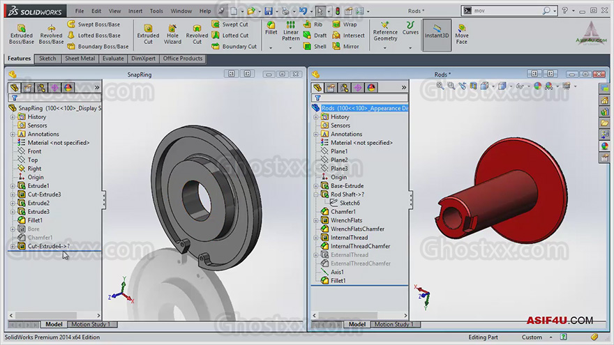The image size is (614, 345).
Task: Expand History node in SnapRing tree
Action: coord(13,117)
